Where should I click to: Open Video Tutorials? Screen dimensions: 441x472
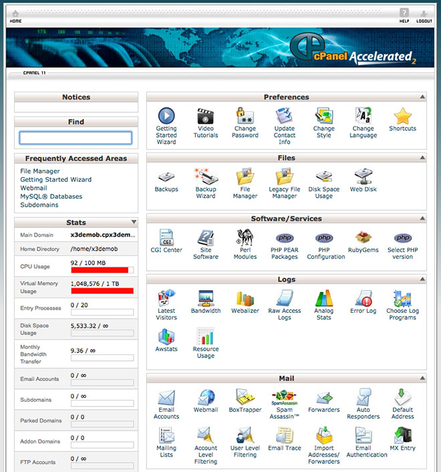click(x=205, y=116)
